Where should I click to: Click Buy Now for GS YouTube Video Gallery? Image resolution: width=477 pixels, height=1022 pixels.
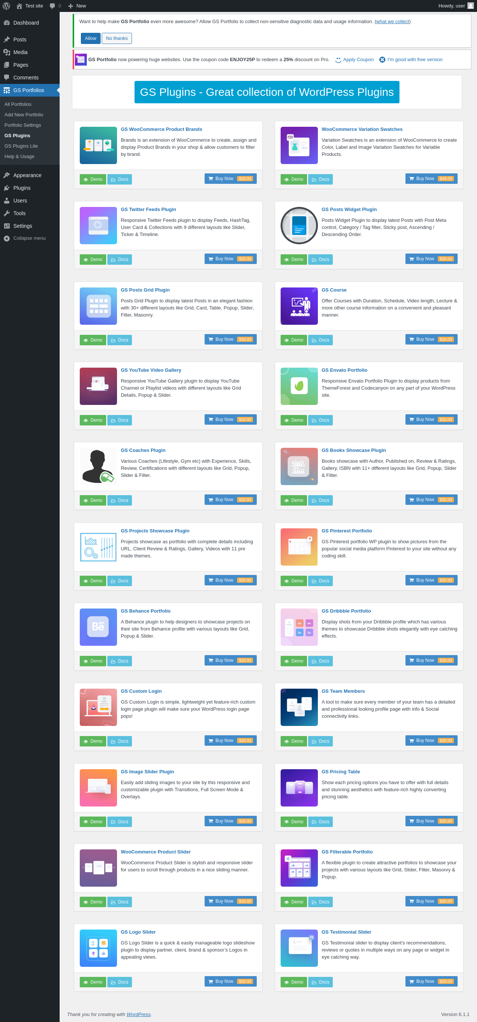[230, 419]
